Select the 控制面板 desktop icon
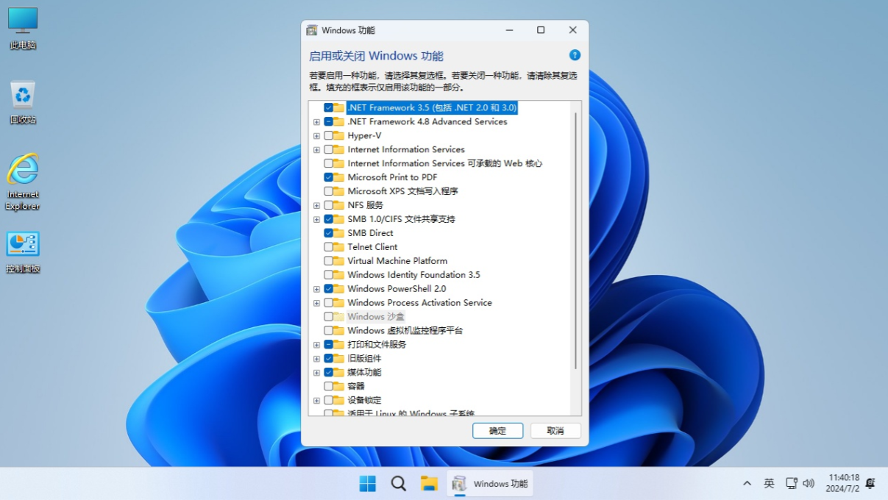This screenshot has width=888, height=500. click(23, 252)
